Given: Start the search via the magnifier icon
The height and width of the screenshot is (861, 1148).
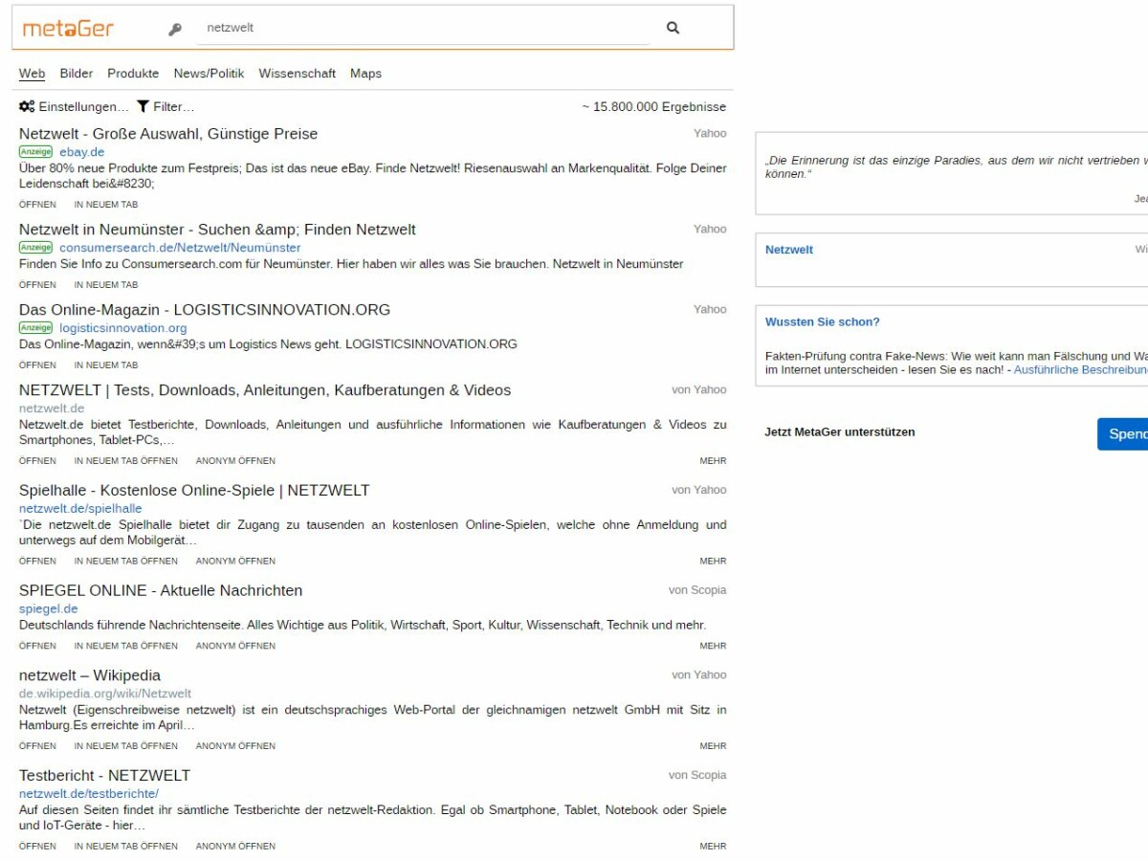Looking at the screenshot, I should (x=673, y=28).
